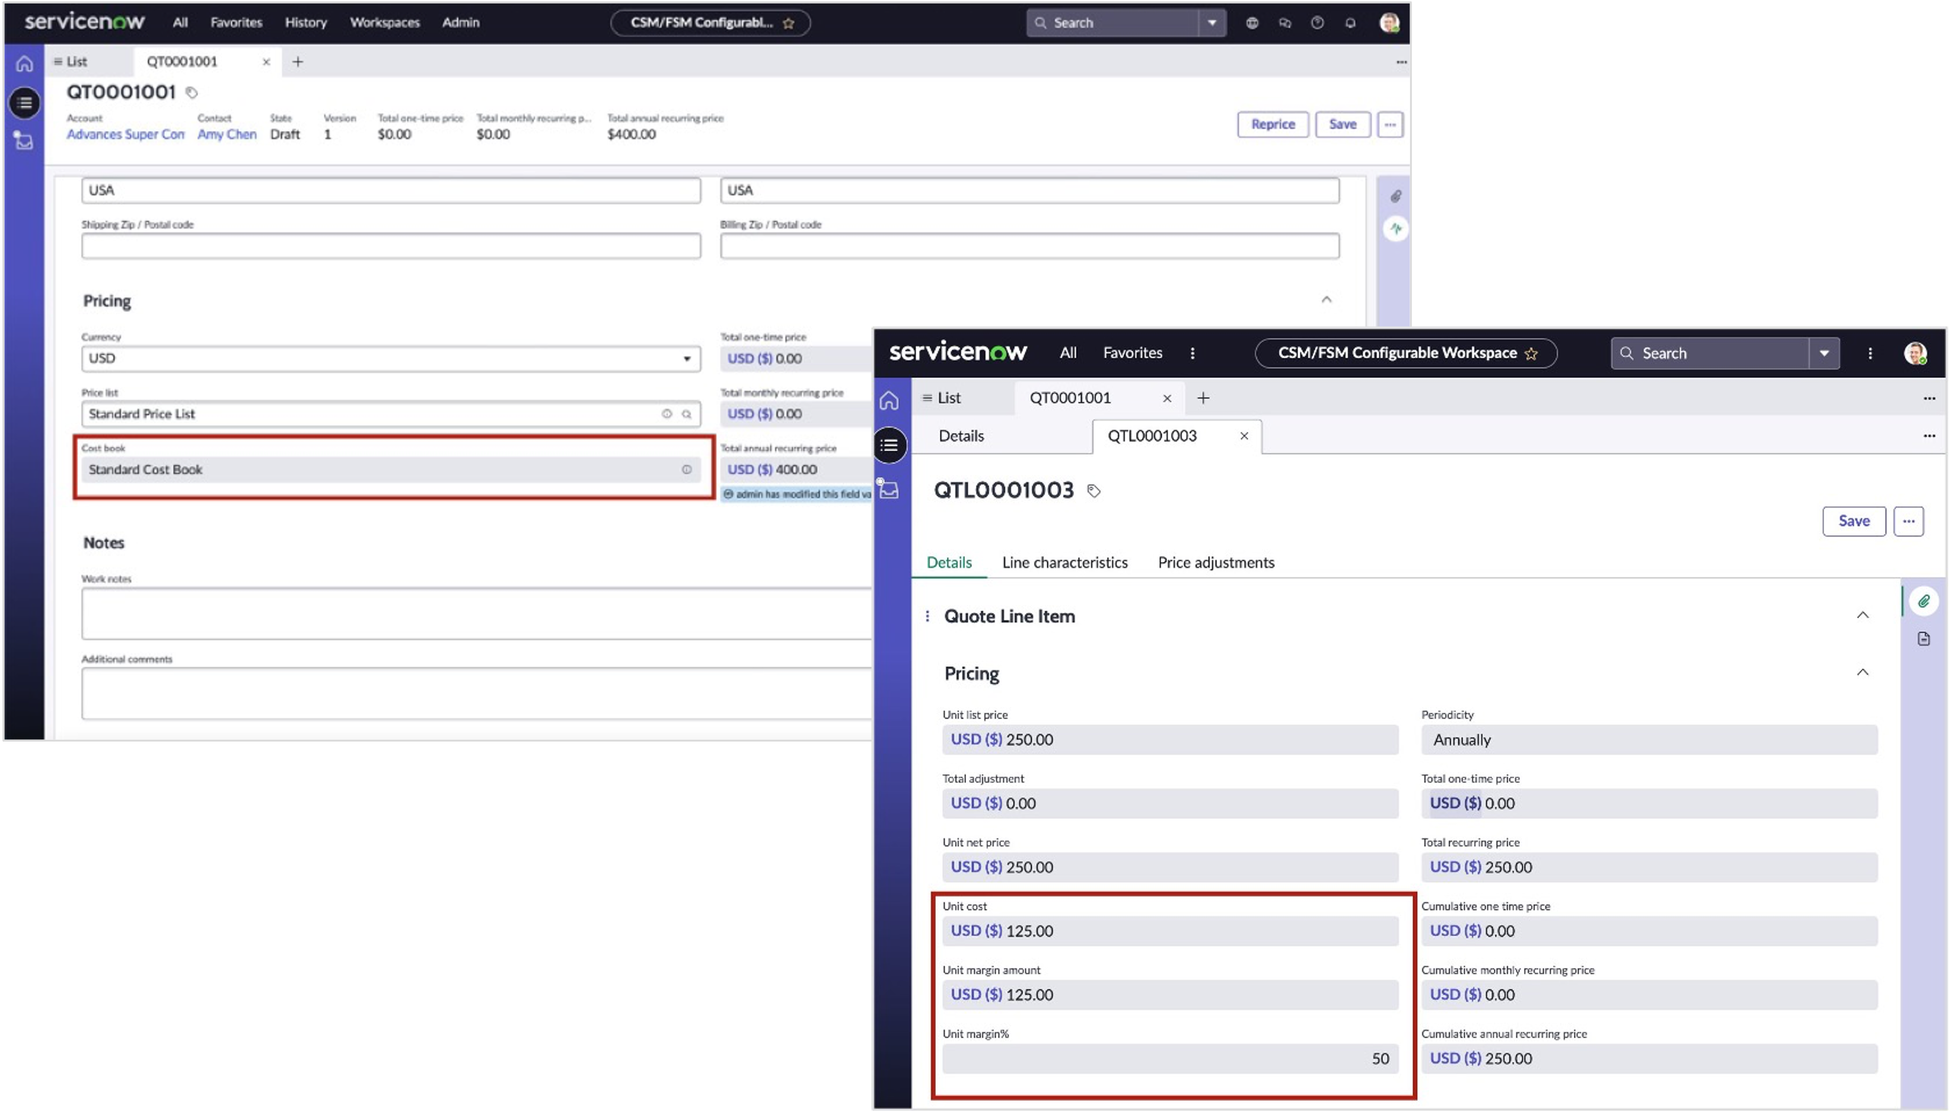Click the Home icon in the back quote window sidebar
The image size is (1951, 1111).
(x=24, y=63)
